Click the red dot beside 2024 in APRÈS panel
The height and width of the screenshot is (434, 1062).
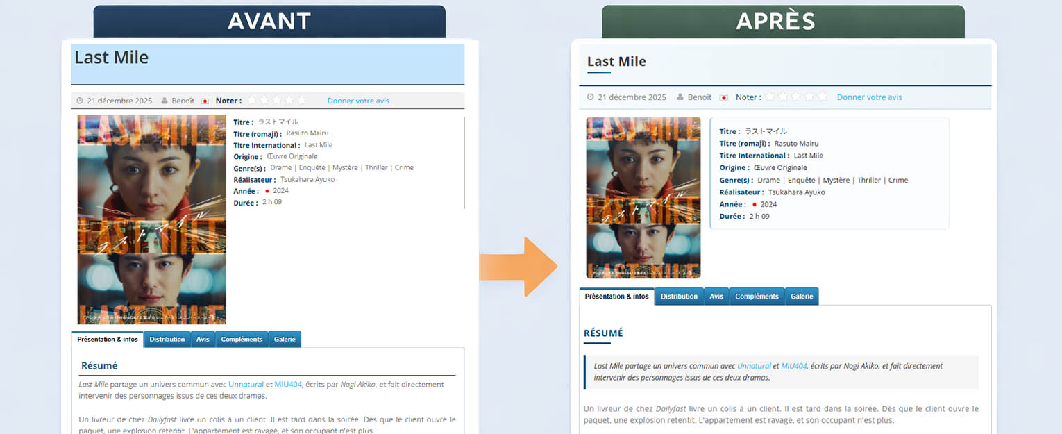(753, 204)
